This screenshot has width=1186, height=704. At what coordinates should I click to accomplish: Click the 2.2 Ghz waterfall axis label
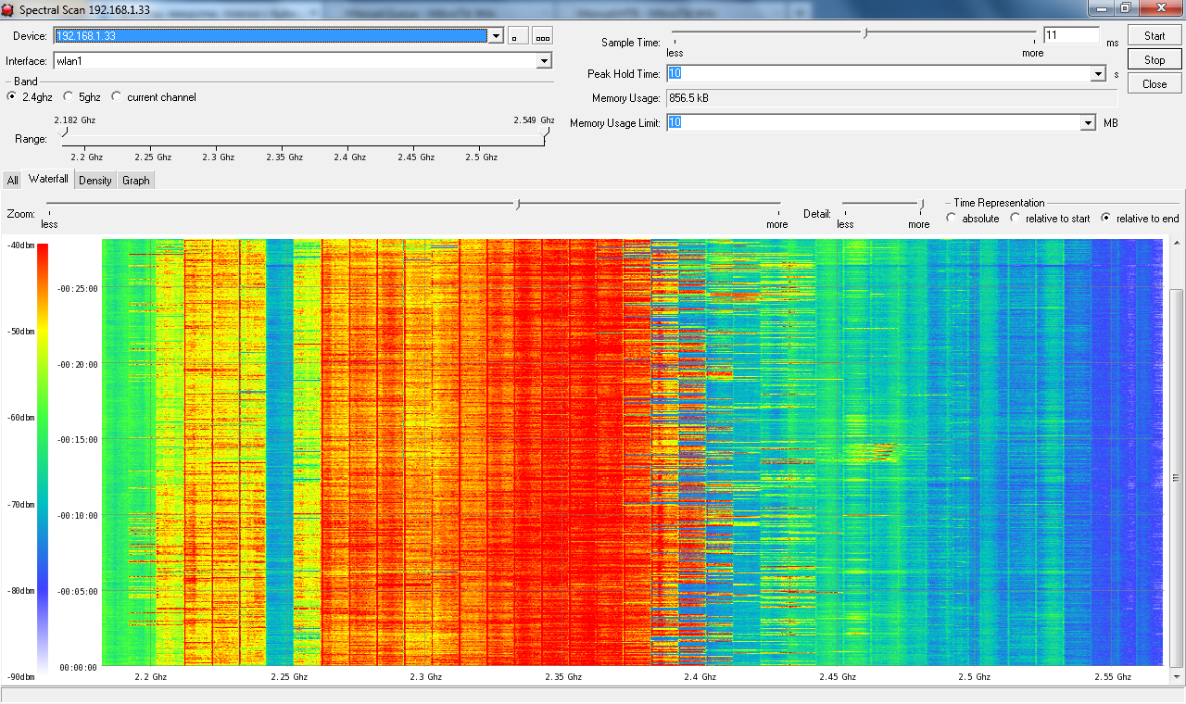click(x=150, y=677)
